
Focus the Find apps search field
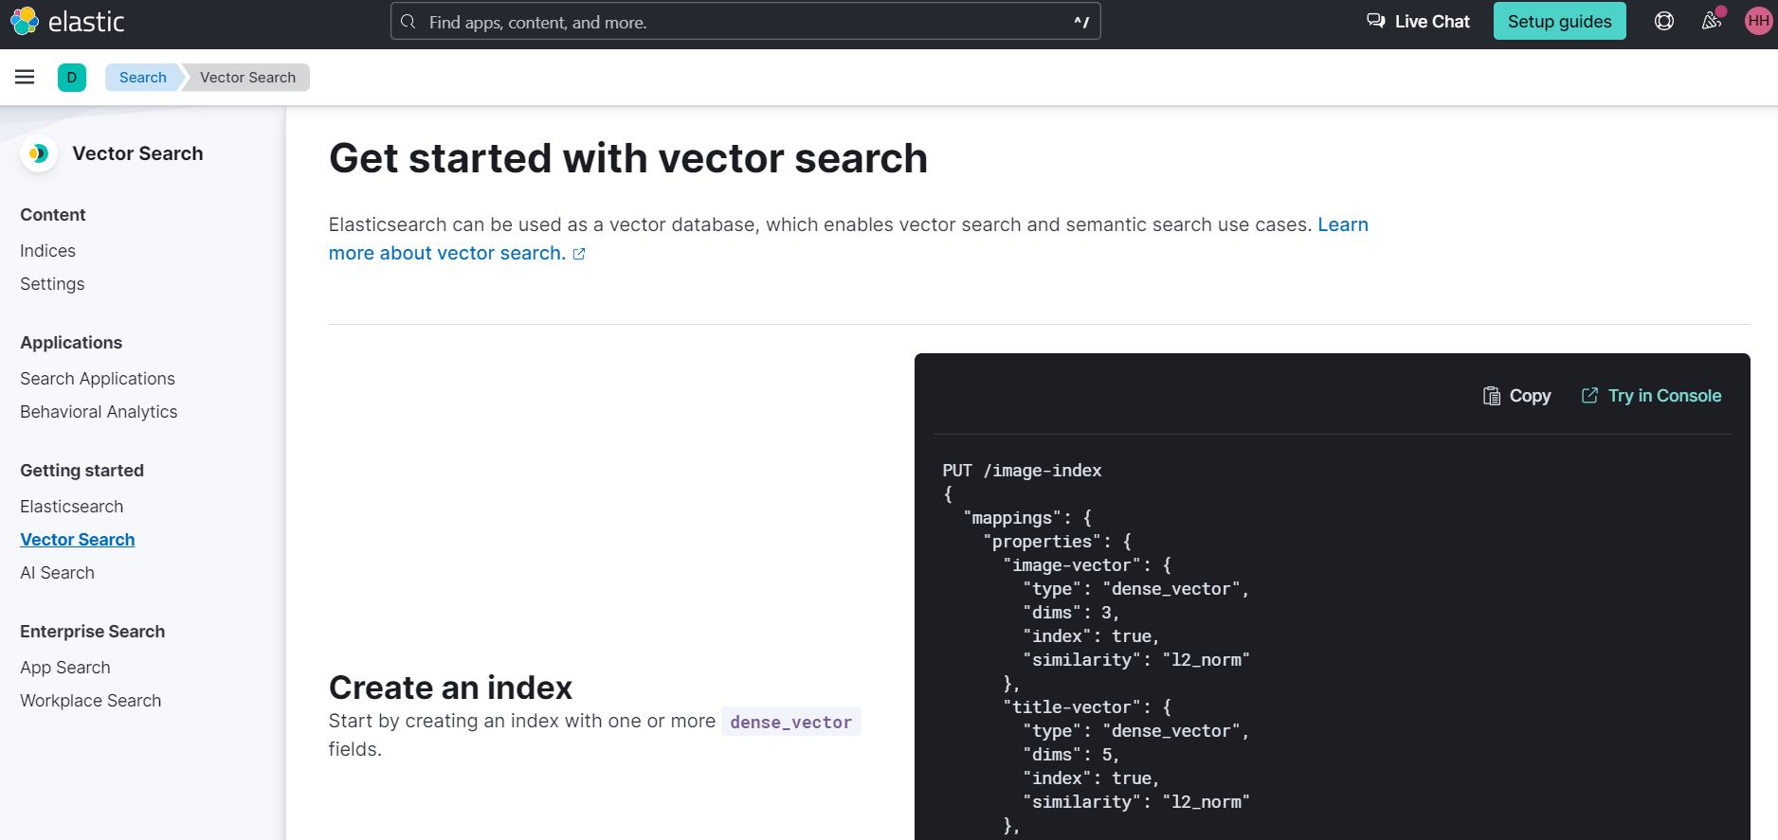[x=745, y=22]
